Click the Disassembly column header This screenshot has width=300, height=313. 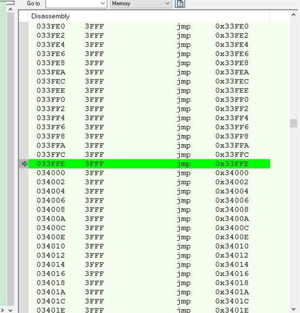[x=50, y=16]
